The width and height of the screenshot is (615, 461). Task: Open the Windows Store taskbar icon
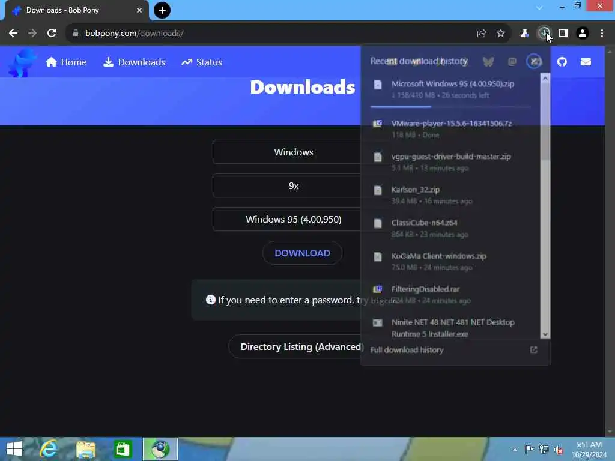tap(123, 449)
